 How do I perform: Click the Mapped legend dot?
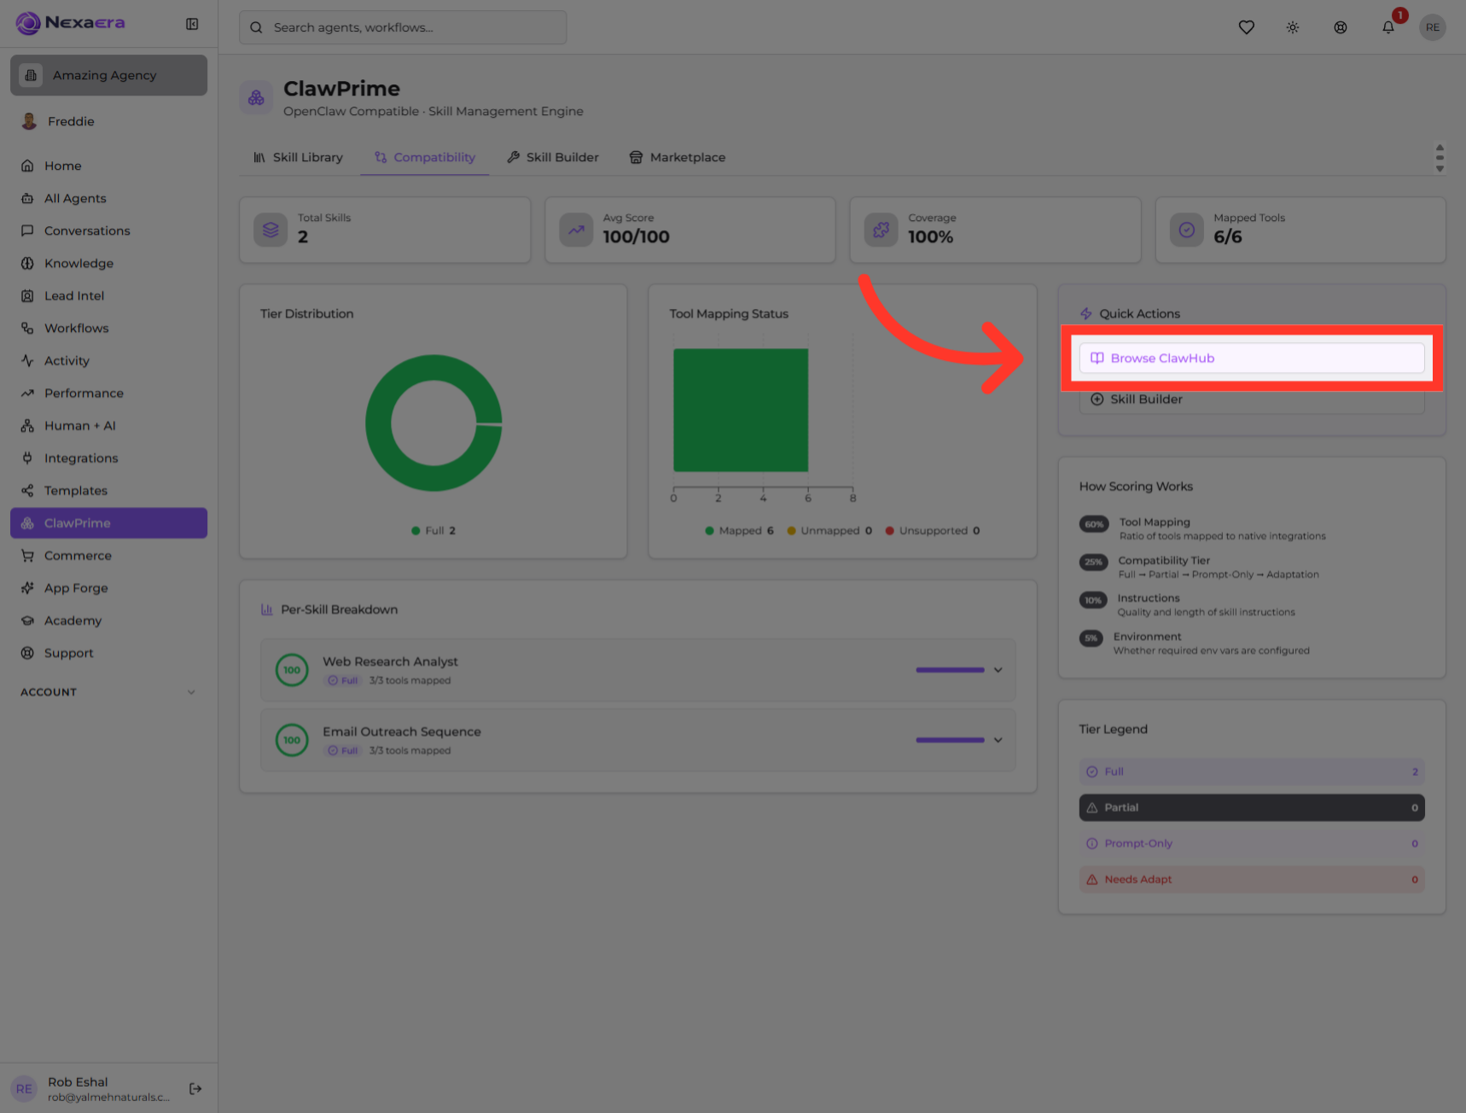tap(709, 531)
